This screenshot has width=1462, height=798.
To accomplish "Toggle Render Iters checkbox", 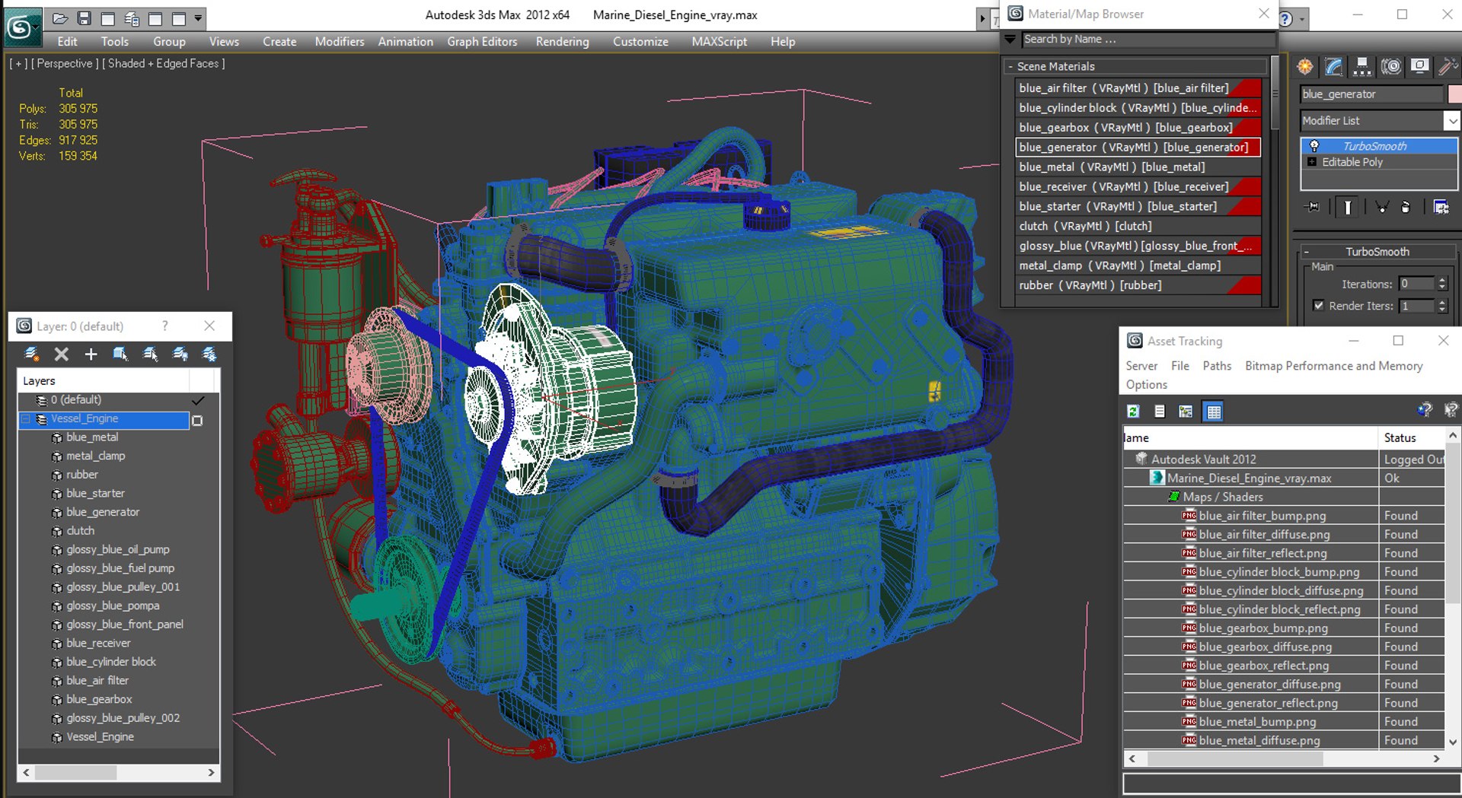I will pyautogui.click(x=1318, y=306).
